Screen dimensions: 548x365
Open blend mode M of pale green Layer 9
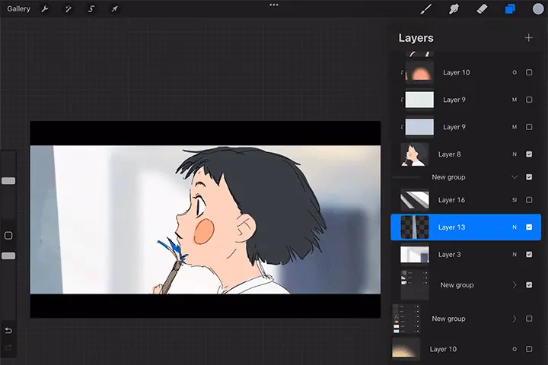(x=515, y=100)
